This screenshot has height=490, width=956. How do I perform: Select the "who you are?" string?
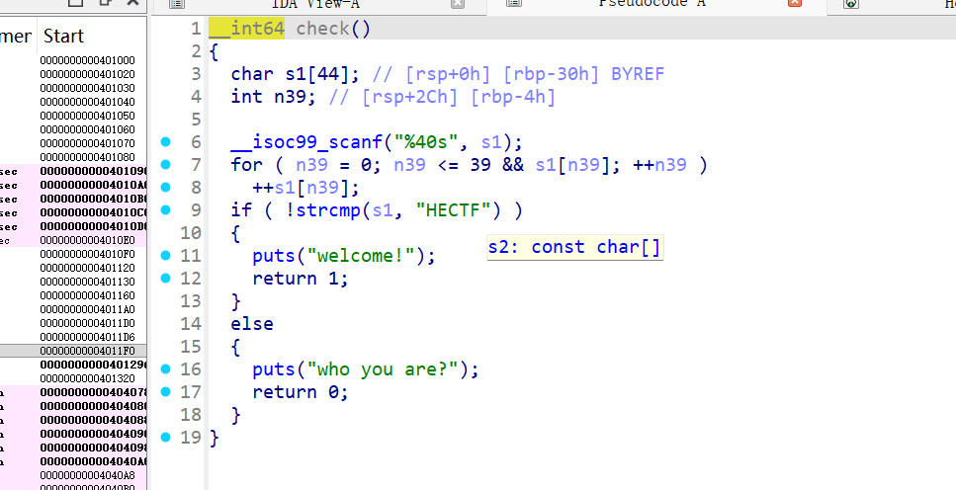(383, 369)
